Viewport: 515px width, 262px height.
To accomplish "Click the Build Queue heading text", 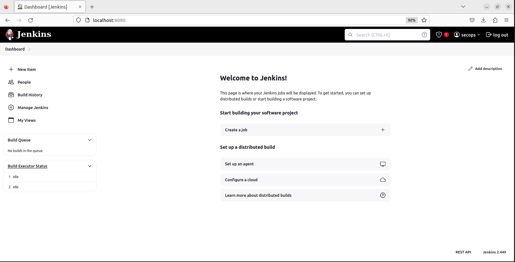I will [x=19, y=140].
